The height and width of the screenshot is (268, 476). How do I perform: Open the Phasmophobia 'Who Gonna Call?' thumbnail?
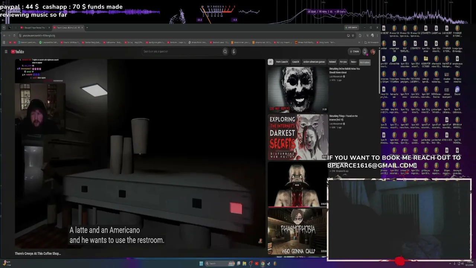coord(298,232)
